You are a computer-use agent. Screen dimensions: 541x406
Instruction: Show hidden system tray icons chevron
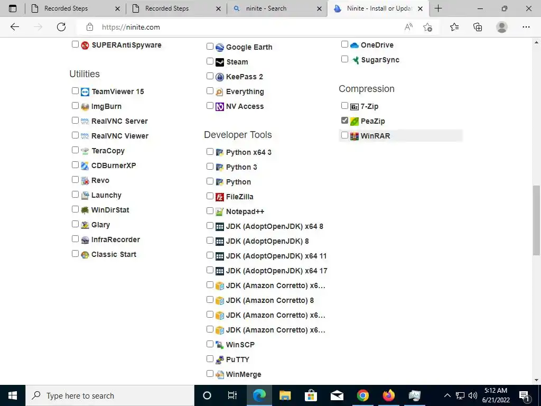[x=447, y=395]
